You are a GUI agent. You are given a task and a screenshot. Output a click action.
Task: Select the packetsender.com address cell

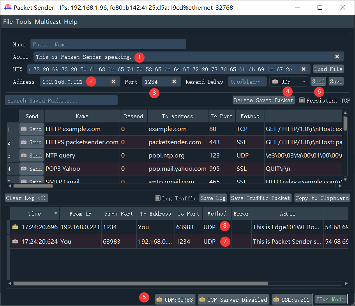(178, 142)
